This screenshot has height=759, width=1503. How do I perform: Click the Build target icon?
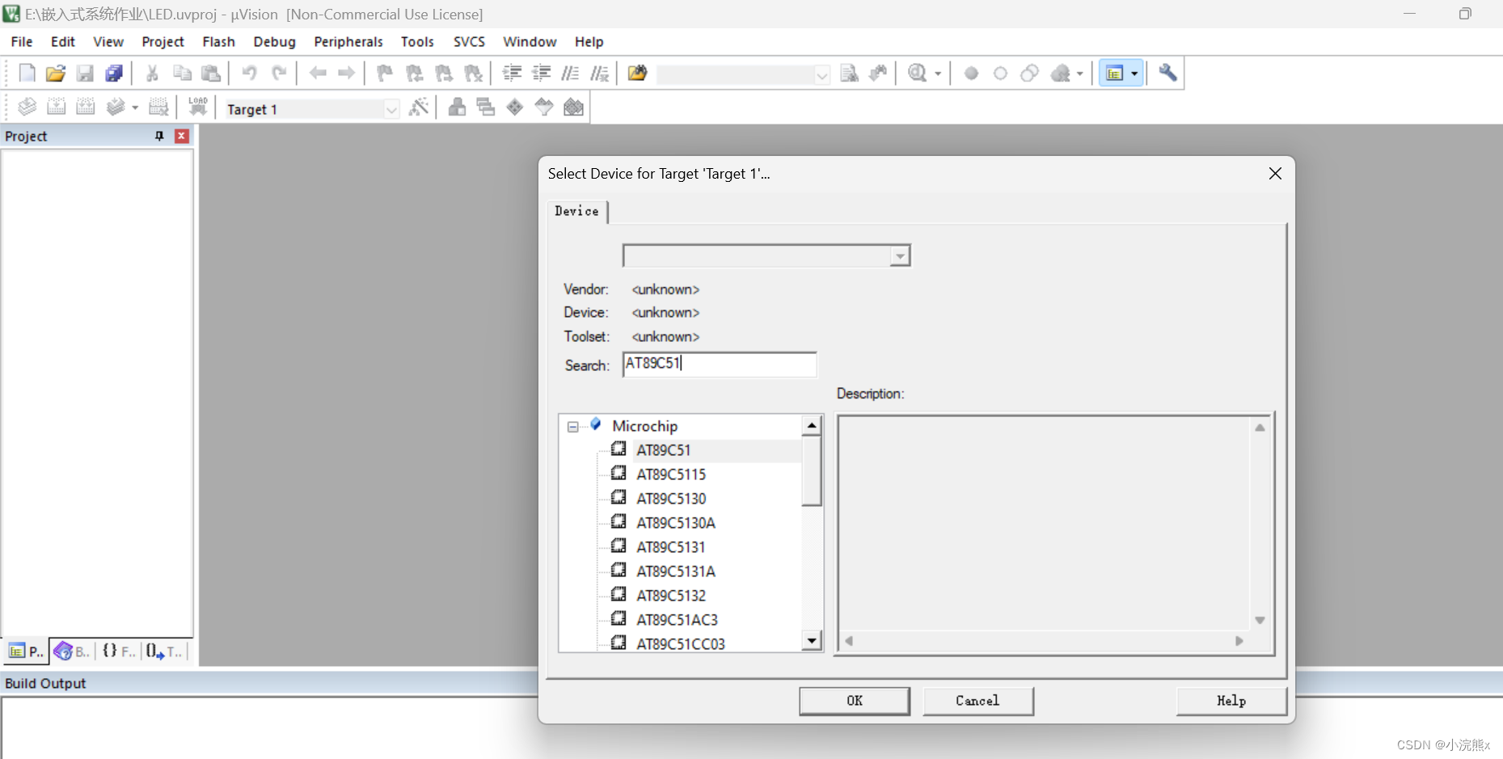tap(57, 107)
